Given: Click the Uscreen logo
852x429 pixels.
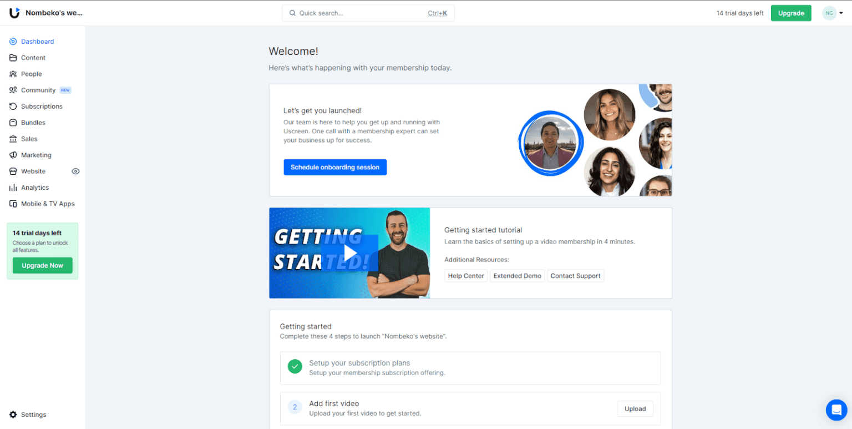Looking at the screenshot, I should tap(15, 12).
